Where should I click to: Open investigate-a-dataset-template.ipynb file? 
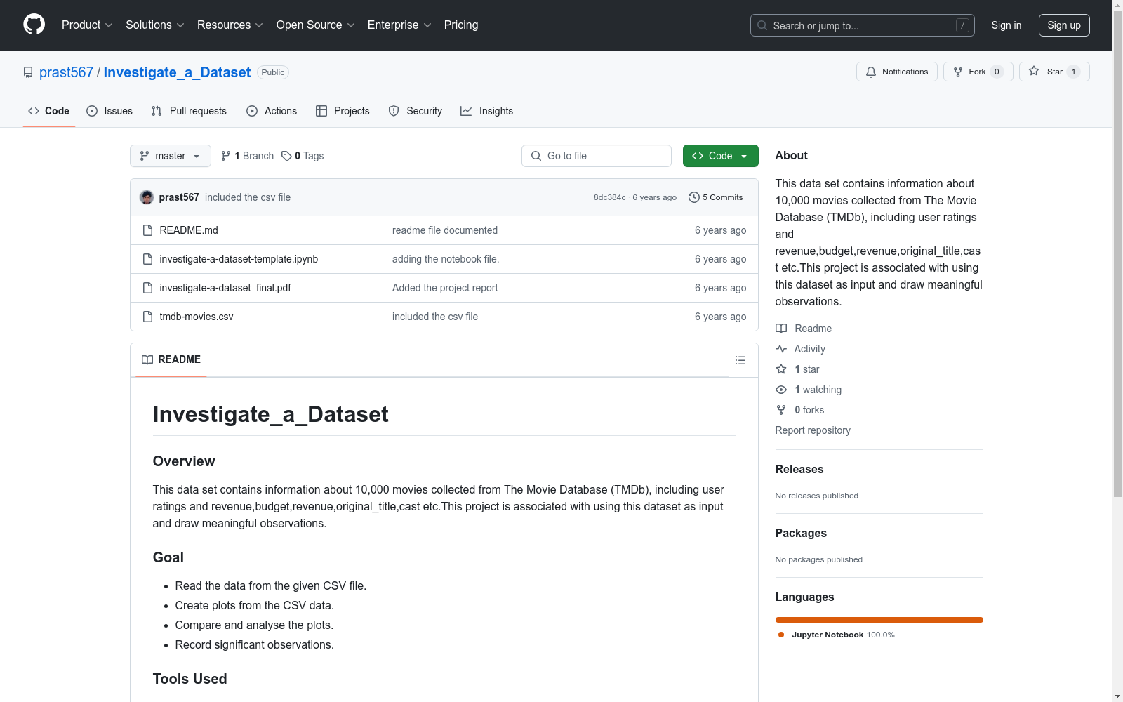(x=239, y=259)
